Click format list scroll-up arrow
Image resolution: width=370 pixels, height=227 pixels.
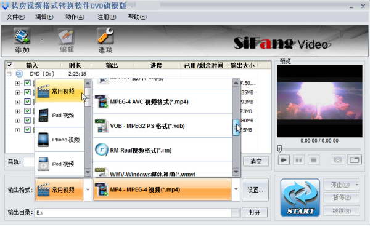point(236,83)
